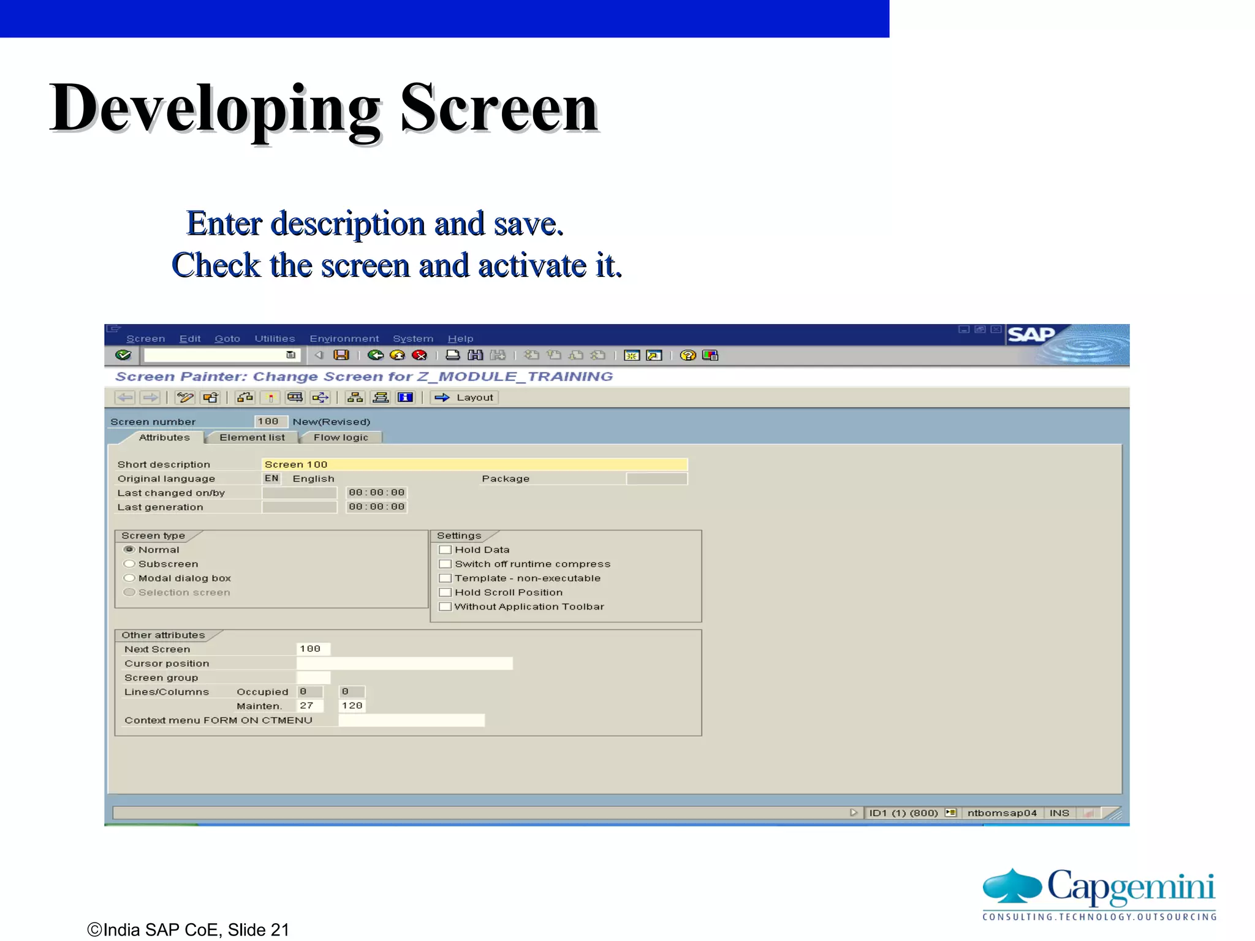Click the yellow Help question mark icon

point(688,355)
